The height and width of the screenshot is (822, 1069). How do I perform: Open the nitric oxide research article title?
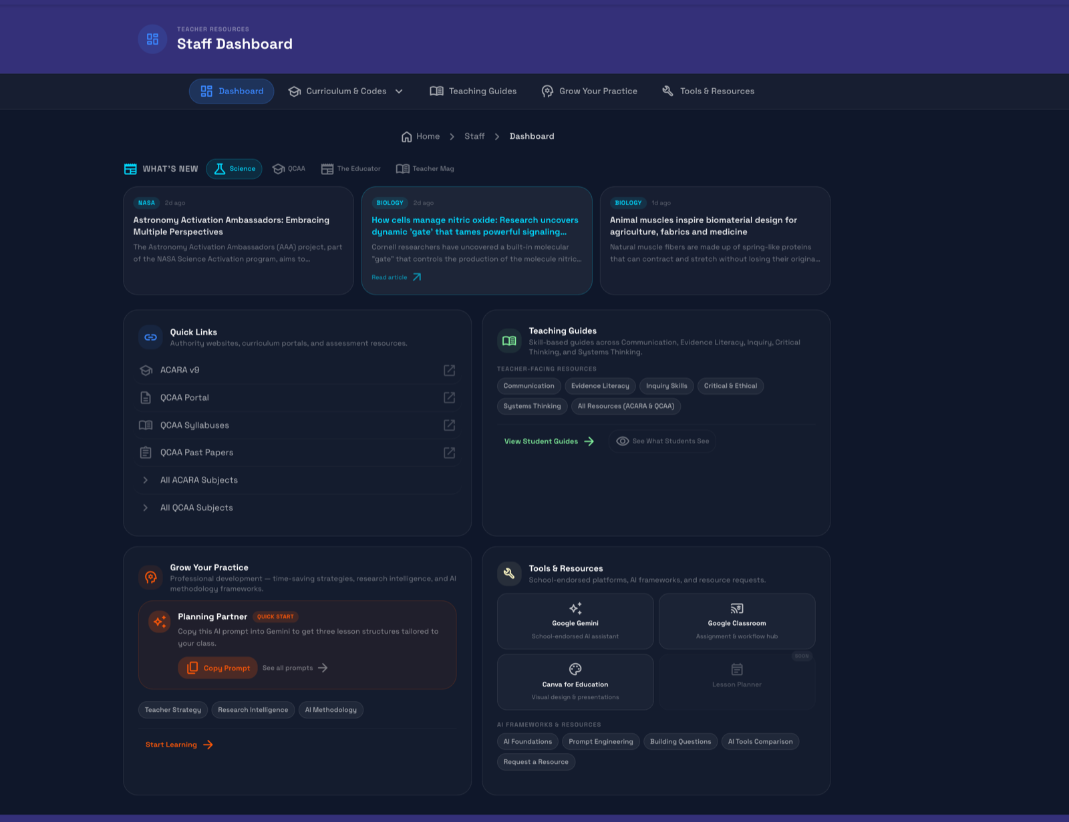click(475, 226)
